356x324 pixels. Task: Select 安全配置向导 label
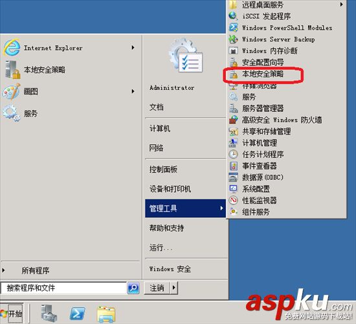click(263, 62)
